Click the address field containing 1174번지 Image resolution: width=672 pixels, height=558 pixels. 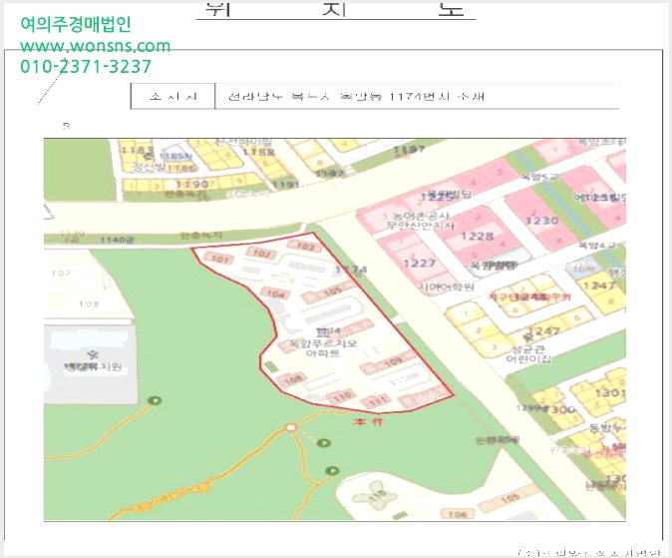[418, 96]
